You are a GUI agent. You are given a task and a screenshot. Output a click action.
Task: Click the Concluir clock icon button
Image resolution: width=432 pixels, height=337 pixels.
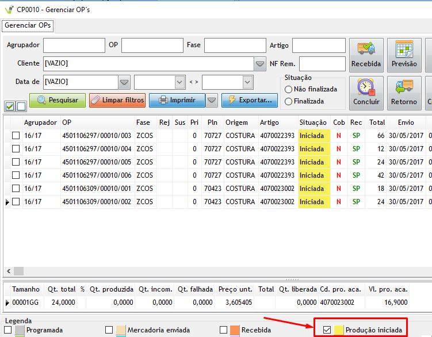(366, 93)
